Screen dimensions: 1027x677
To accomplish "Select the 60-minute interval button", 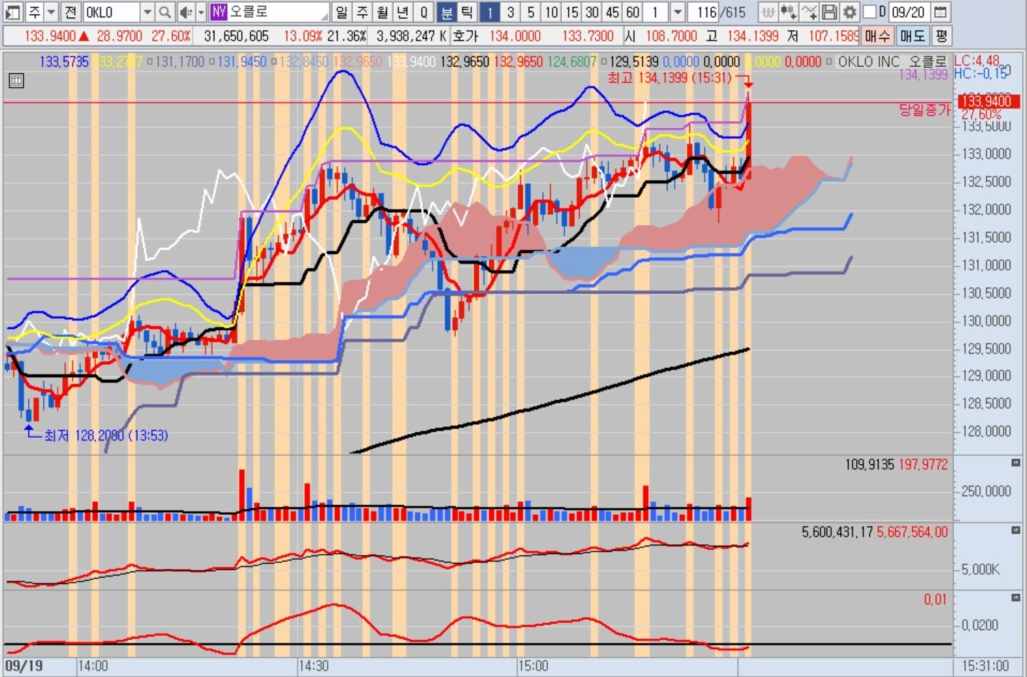I will [633, 12].
